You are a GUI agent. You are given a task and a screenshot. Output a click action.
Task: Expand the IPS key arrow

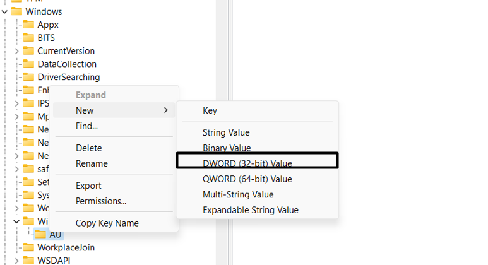[16, 103]
